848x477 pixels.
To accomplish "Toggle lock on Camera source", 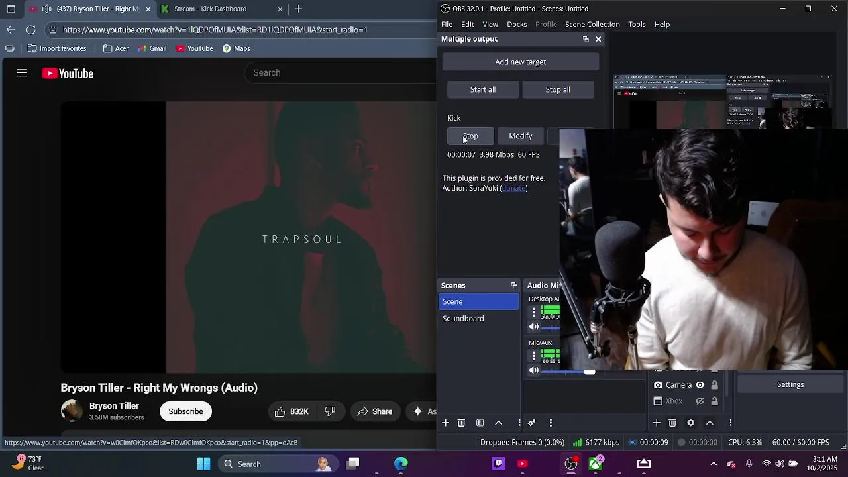I will tap(714, 385).
